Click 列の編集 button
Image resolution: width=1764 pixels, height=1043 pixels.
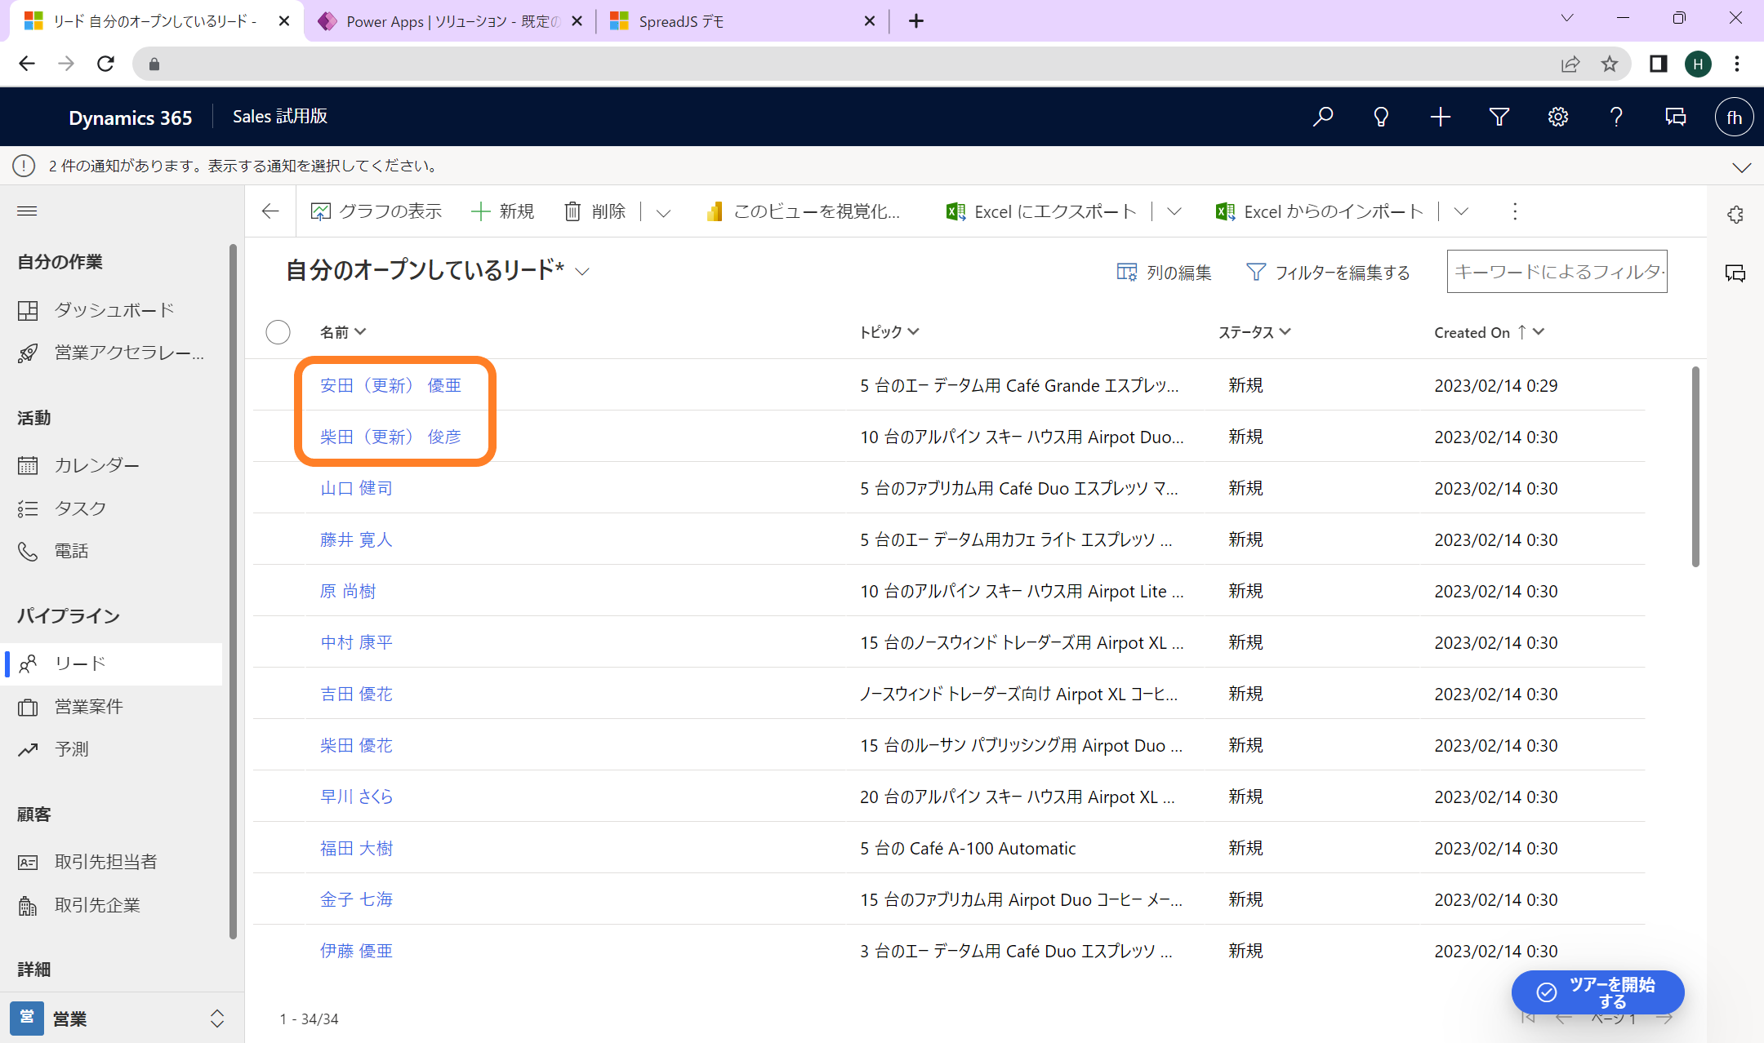pos(1164,273)
